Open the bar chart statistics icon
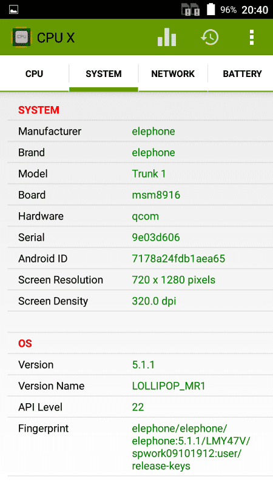The image size is (273, 485). tap(167, 38)
